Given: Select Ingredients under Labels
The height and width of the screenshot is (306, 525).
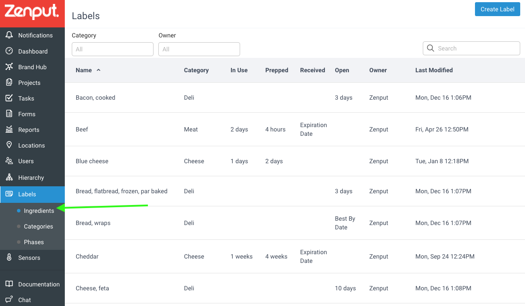Looking at the screenshot, I should (39, 211).
